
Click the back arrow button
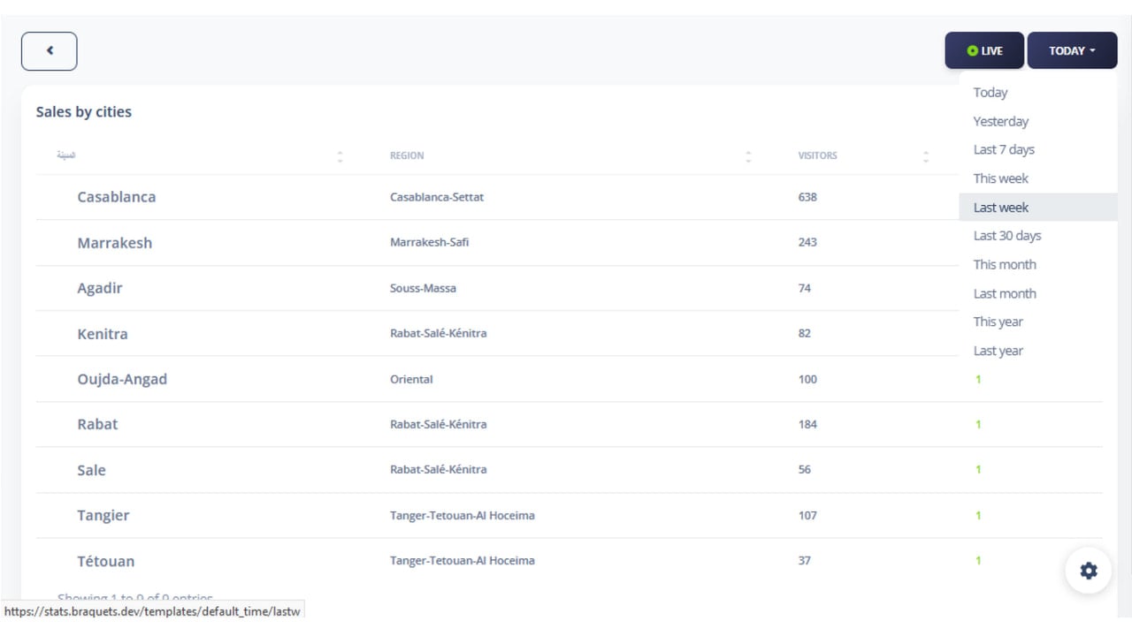(50, 51)
